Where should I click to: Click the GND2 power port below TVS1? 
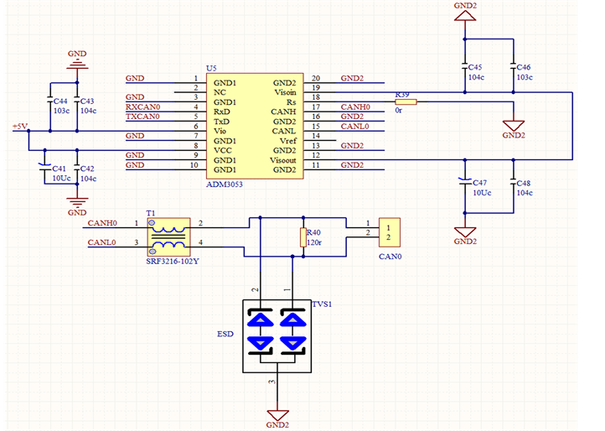point(277,415)
